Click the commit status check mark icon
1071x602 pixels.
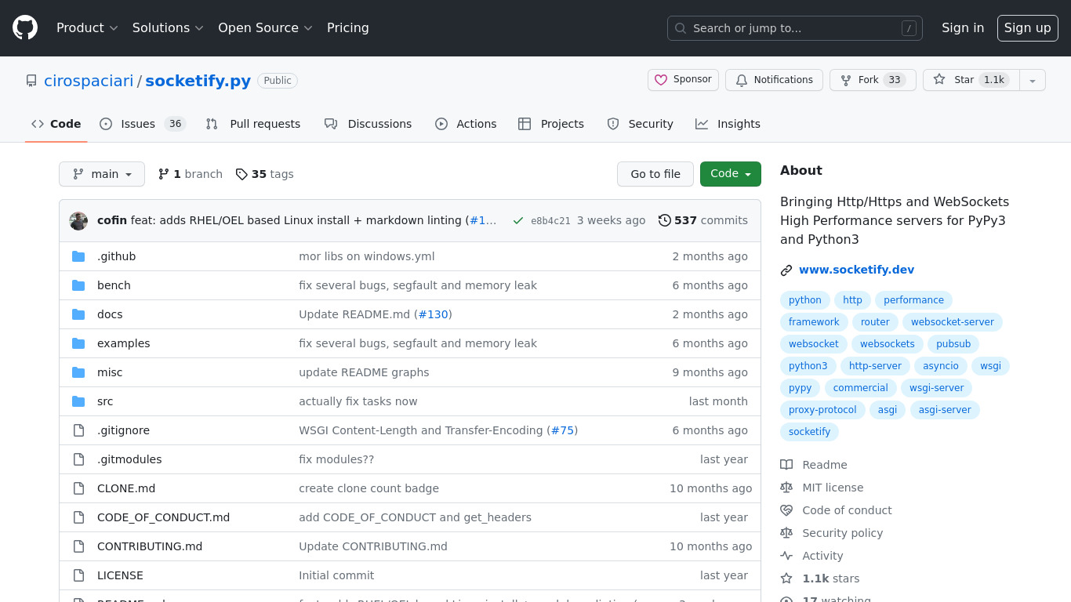[x=517, y=221]
